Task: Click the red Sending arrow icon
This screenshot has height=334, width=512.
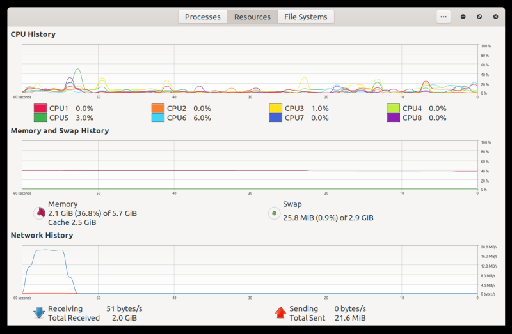Action: [280, 313]
